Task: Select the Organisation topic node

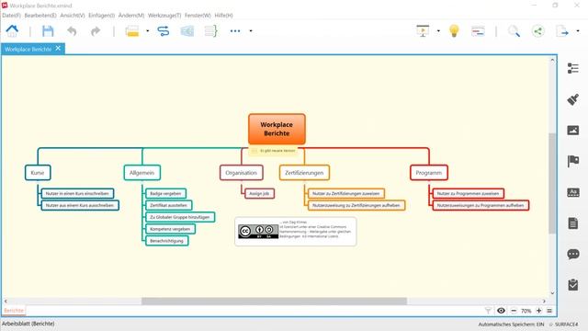Action: pos(241,173)
